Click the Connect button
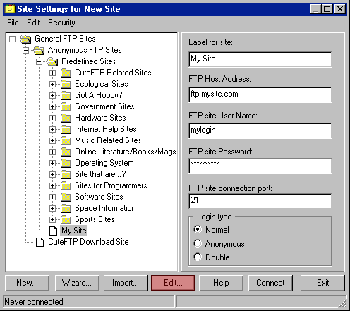350x311 pixels. point(270,283)
